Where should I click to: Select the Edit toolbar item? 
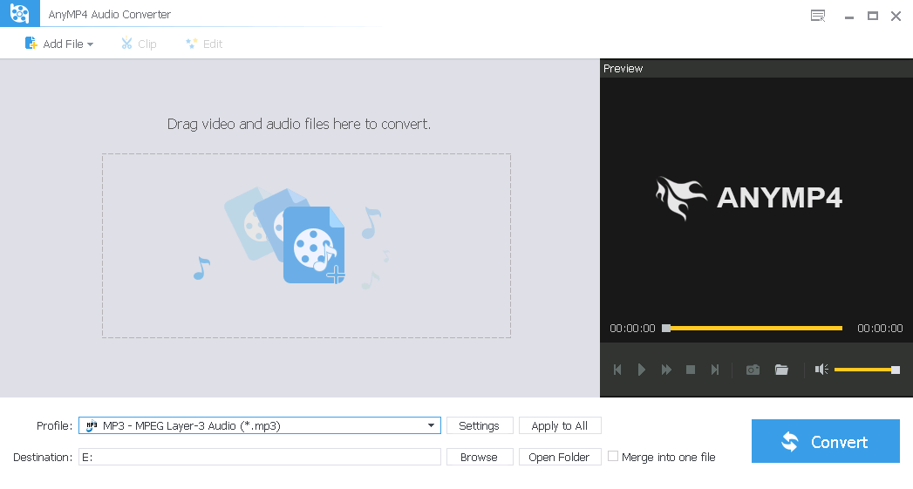204,44
